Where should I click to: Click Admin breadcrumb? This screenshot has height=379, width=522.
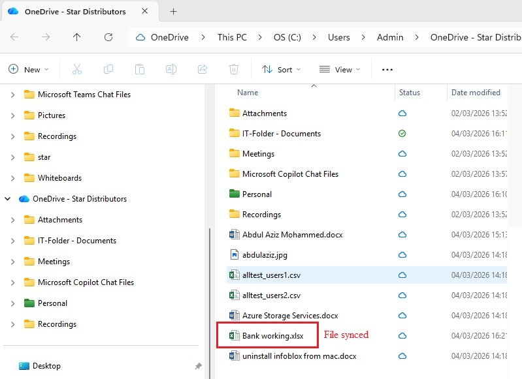(x=390, y=37)
